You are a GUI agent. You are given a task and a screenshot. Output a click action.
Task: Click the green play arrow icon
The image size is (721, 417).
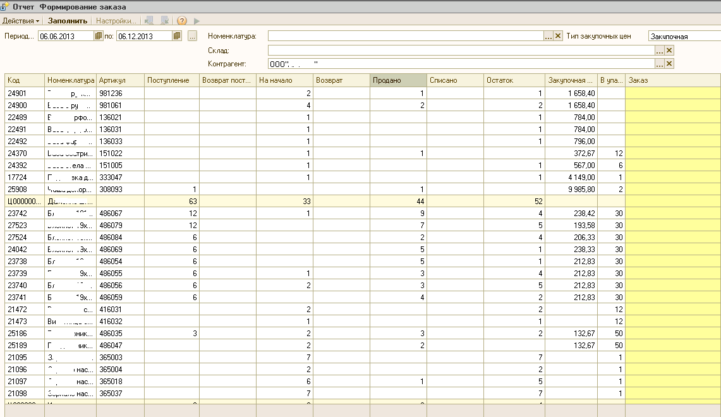point(197,21)
